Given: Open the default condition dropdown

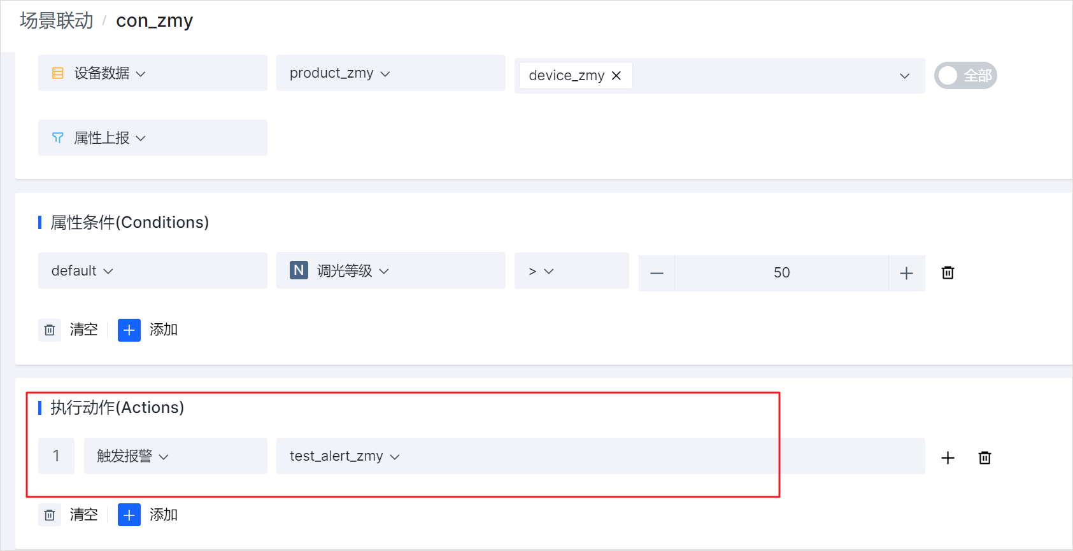Looking at the screenshot, I should coord(152,271).
